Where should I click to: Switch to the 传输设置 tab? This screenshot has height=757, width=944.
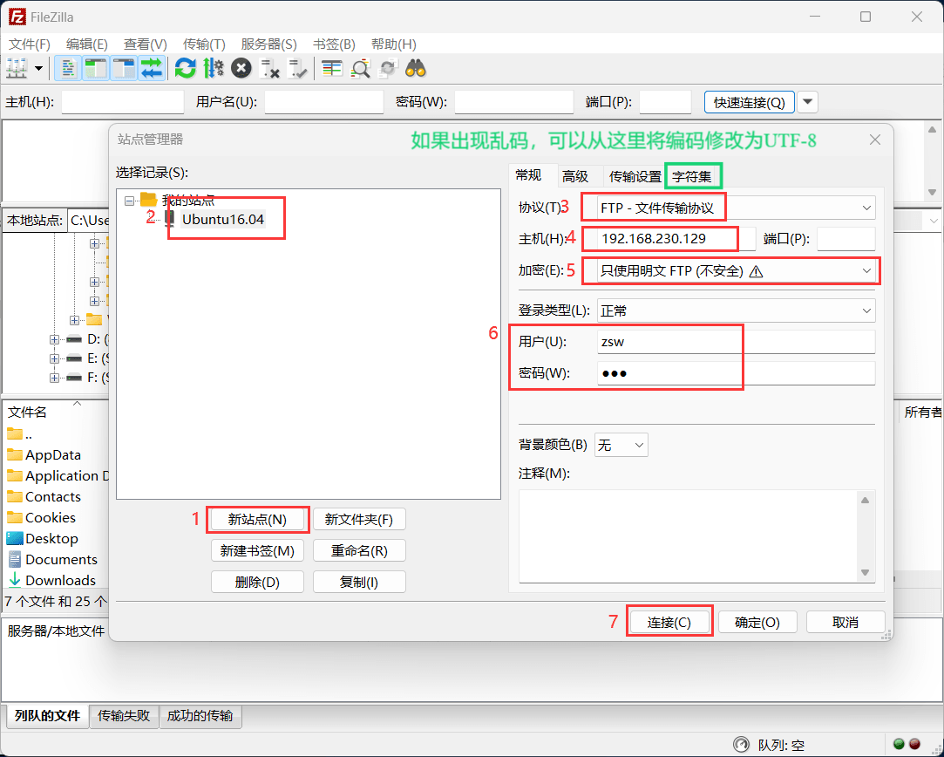click(x=635, y=176)
